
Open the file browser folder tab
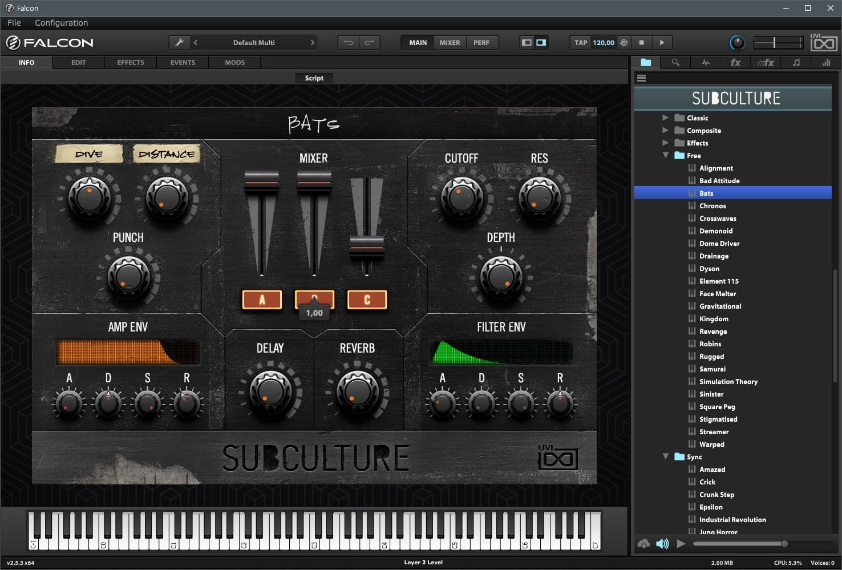(646, 63)
